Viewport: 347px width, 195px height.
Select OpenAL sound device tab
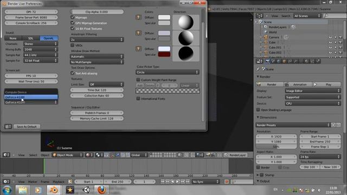[49, 38]
